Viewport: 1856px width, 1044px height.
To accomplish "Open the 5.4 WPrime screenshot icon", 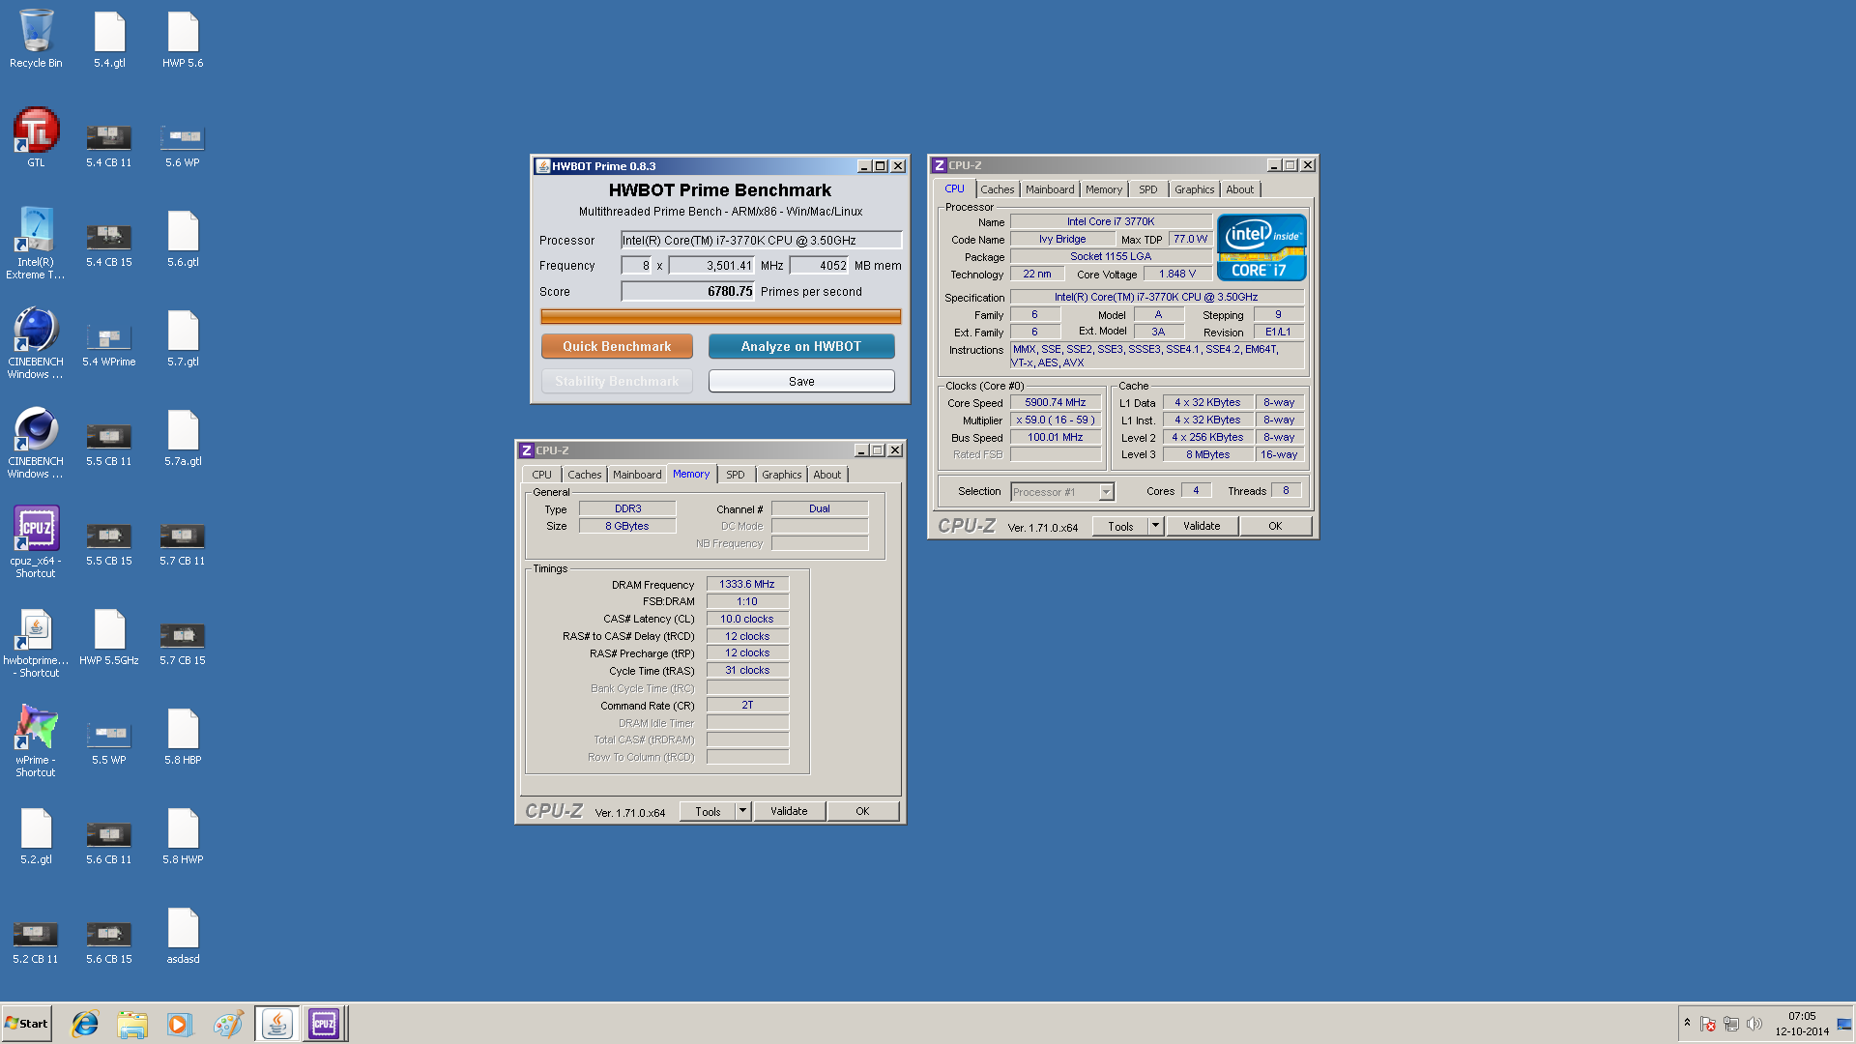I will tap(109, 344).
